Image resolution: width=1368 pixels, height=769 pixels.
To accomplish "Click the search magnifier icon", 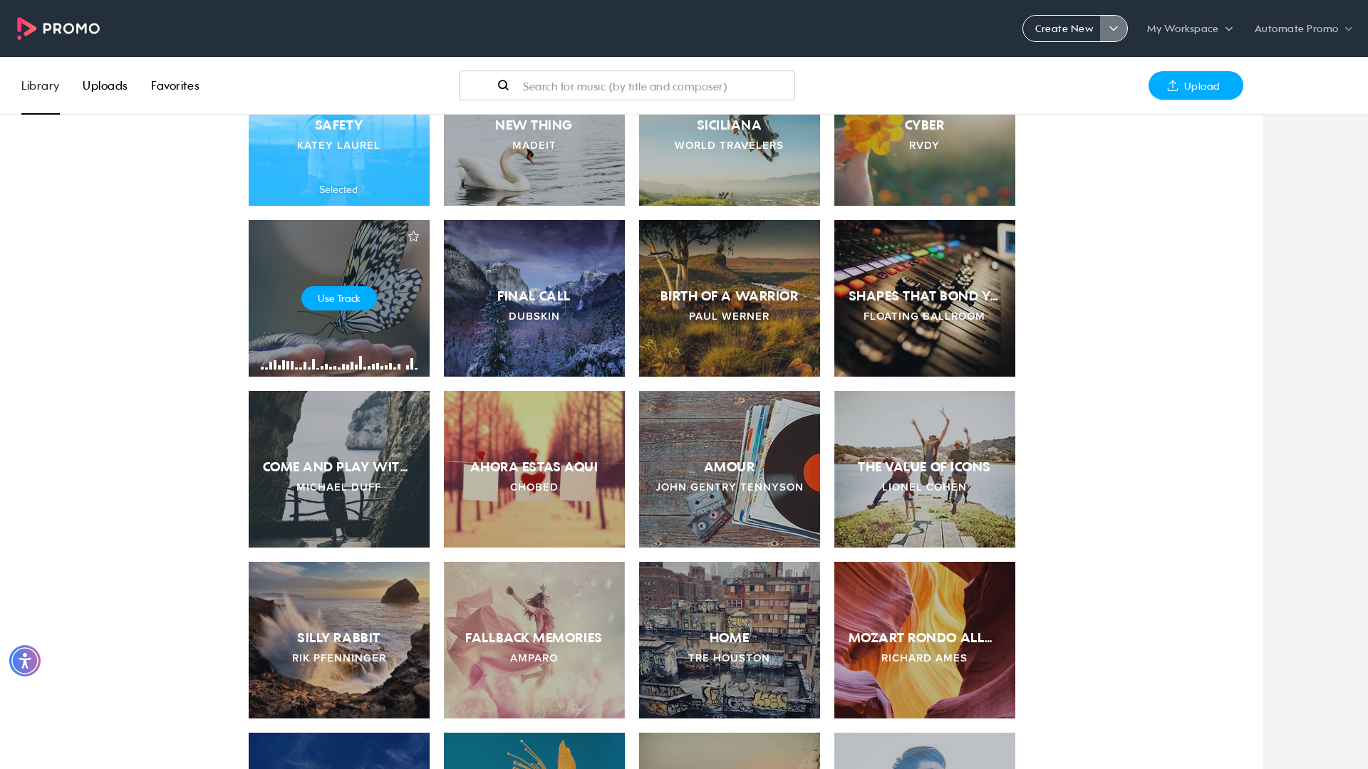I will (x=503, y=85).
